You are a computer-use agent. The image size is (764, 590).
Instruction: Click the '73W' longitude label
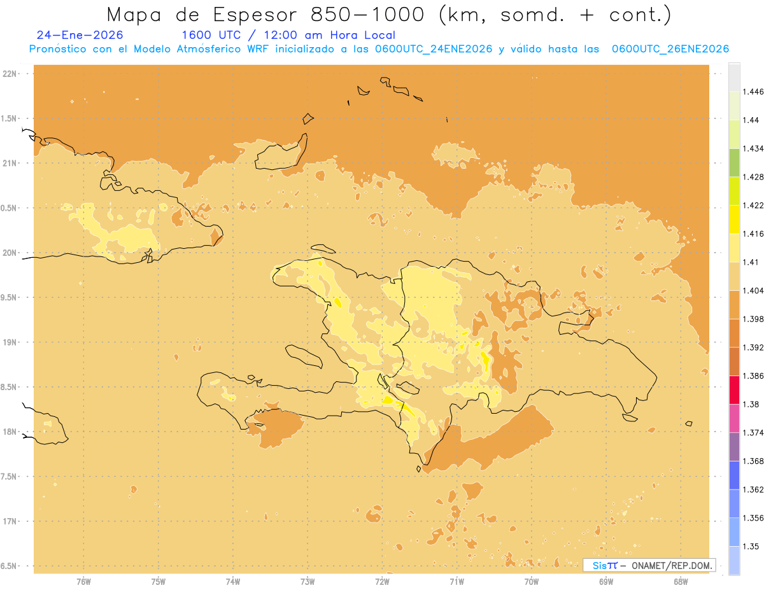(x=308, y=582)
